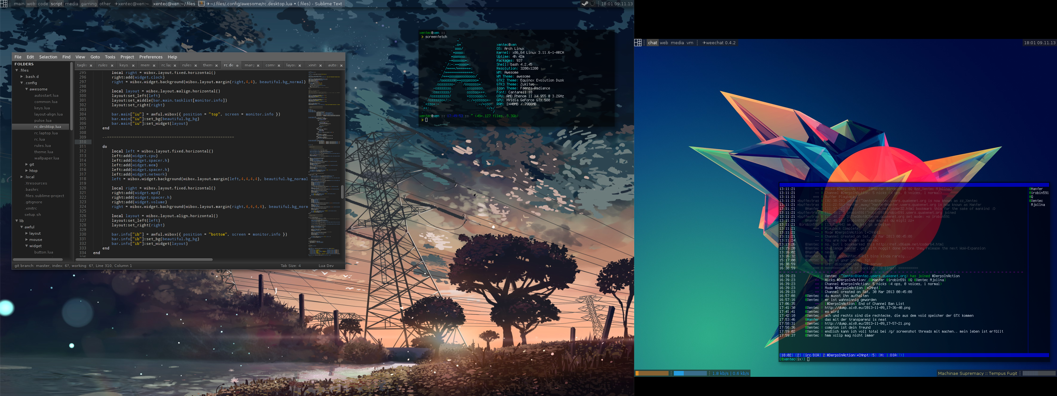Open wallpaper.lua from the sidebar

(46, 158)
